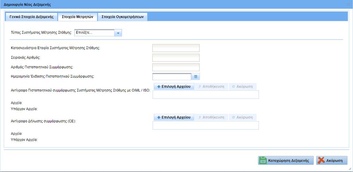
Task: Click Ακύρωση for the CE declaration upload
Action: pos(242,117)
